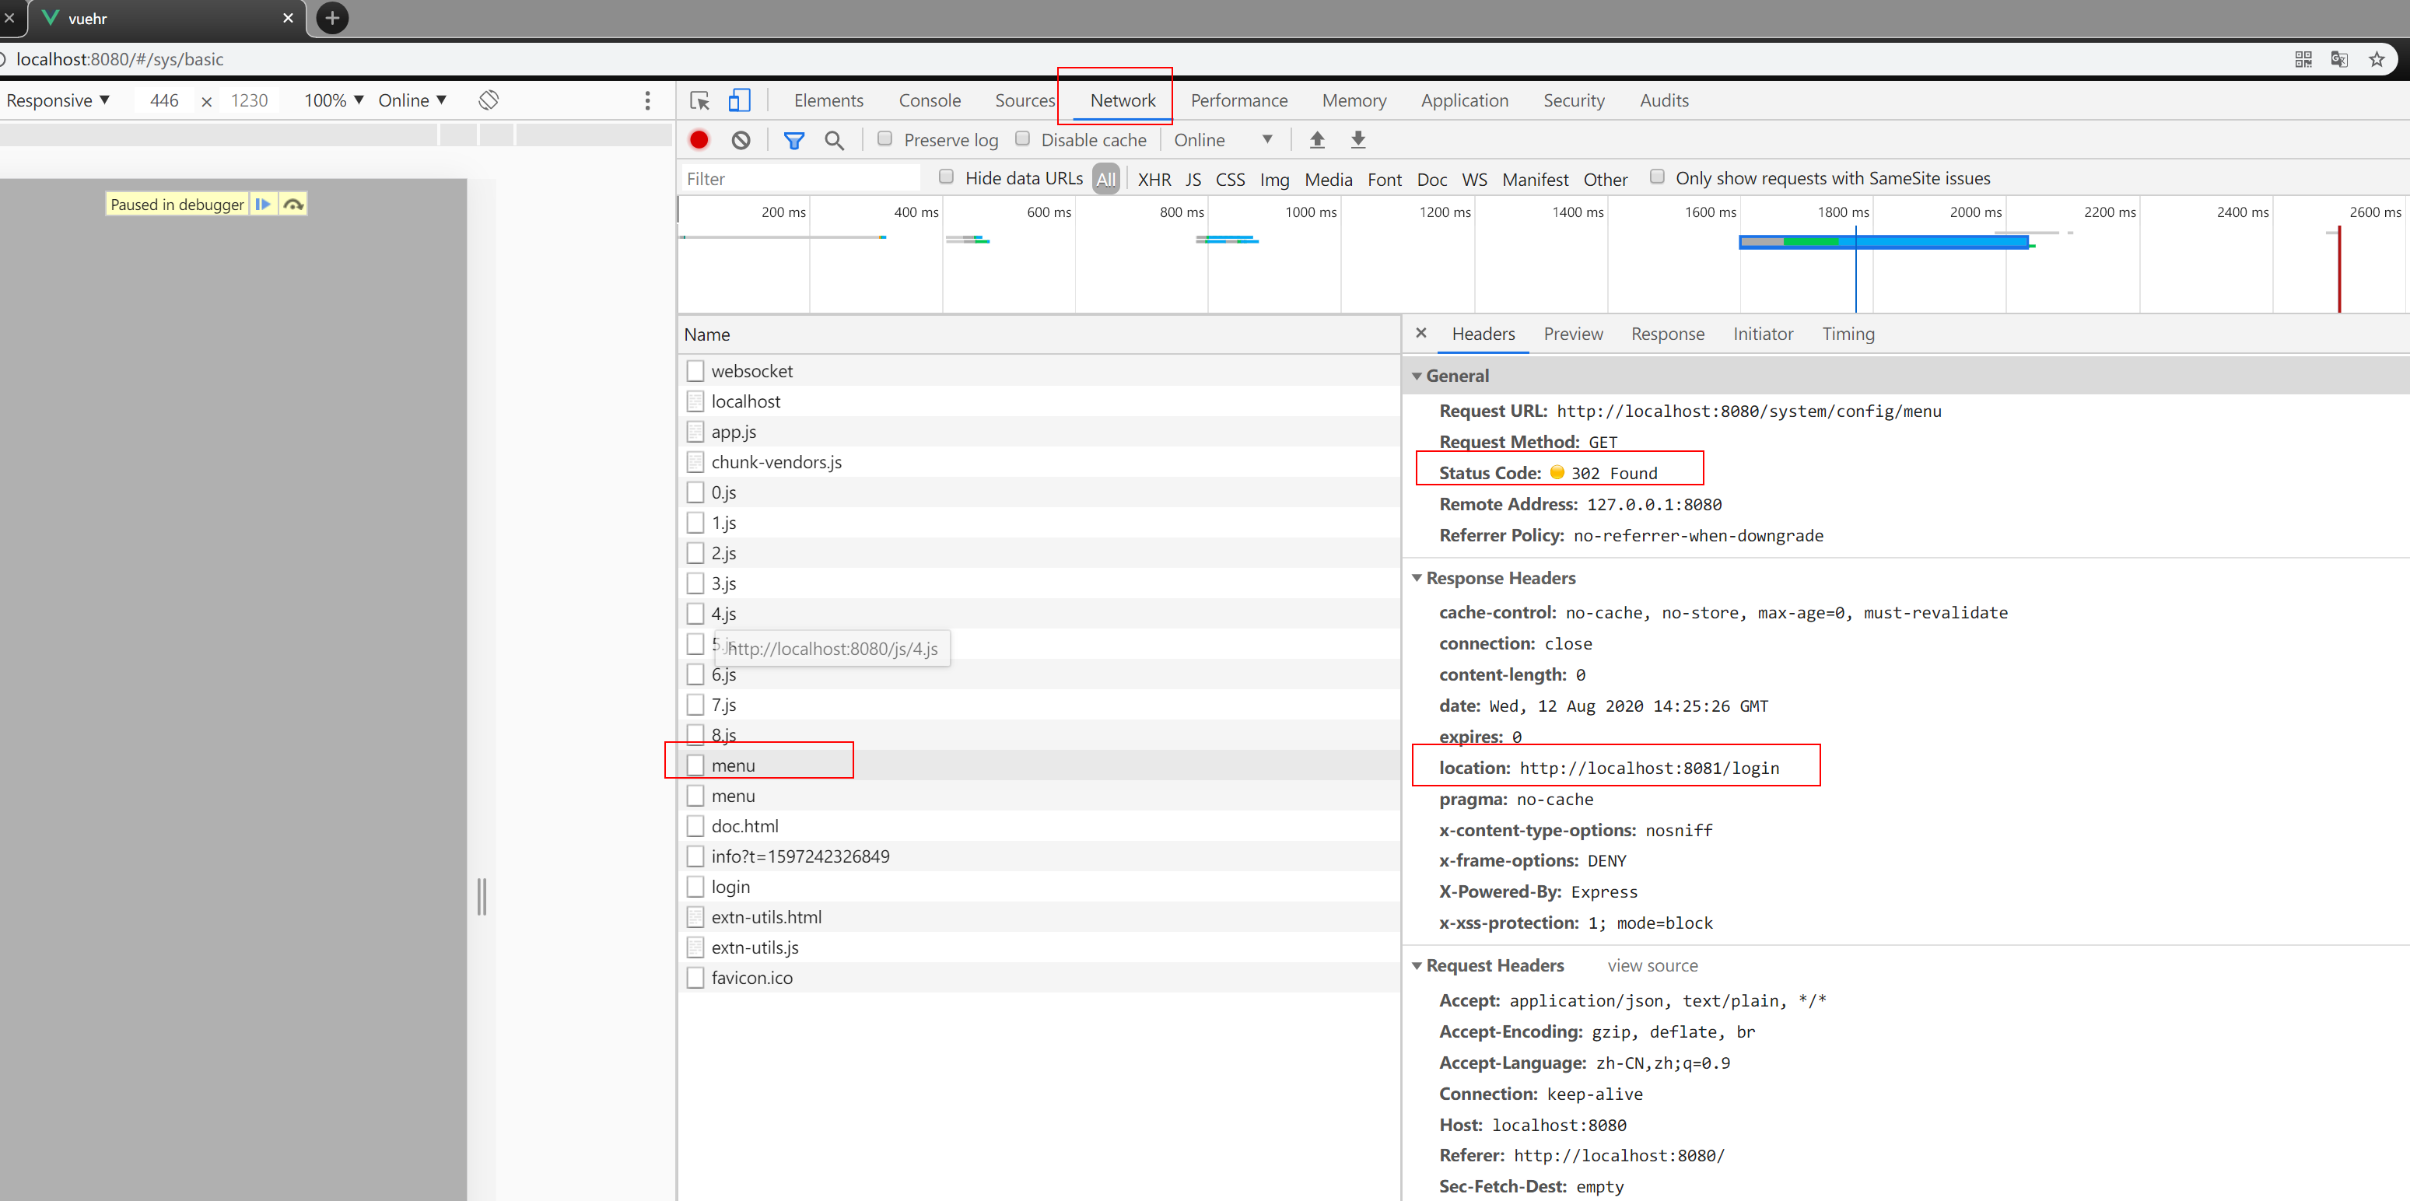Image resolution: width=2410 pixels, height=1201 pixels.
Task: Click the import HAR upload arrow icon
Action: [x=1316, y=140]
